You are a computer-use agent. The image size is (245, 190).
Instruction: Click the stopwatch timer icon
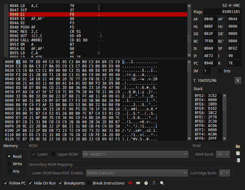pos(146,183)
